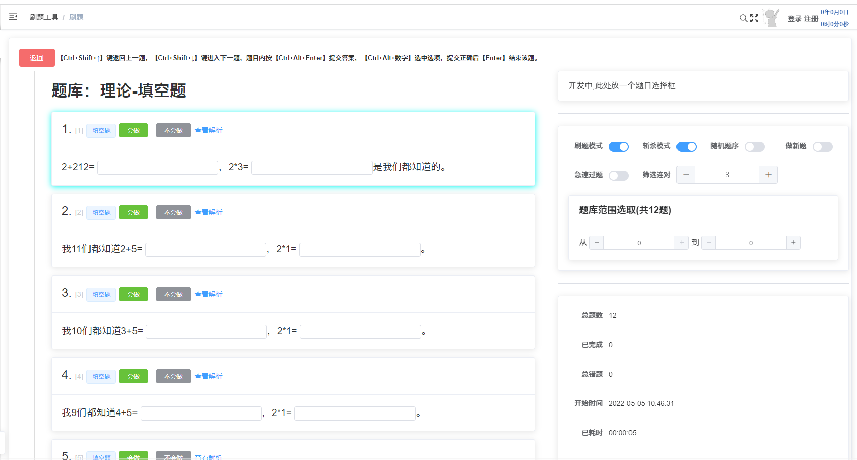
Task: Mark question 4 as 会做
Action: pos(133,376)
